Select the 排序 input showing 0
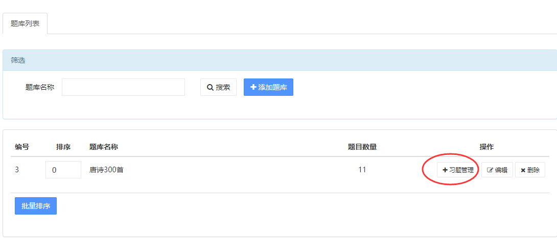Screen dimensions: 557x238 [63, 170]
